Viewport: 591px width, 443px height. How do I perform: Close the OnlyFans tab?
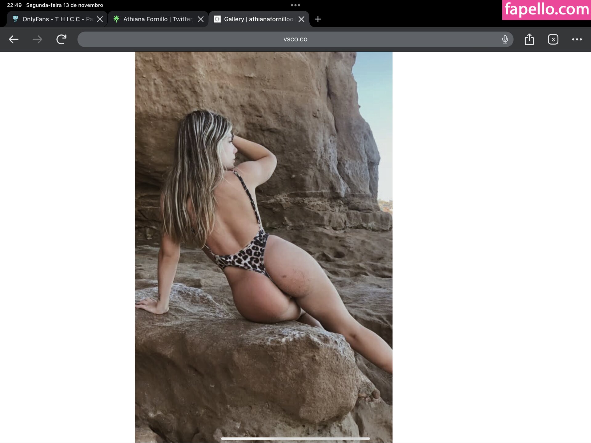click(100, 19)
